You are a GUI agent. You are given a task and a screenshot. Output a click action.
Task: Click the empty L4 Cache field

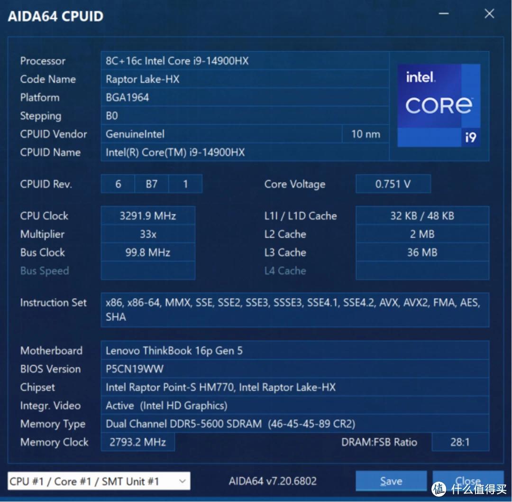[422, 270]
